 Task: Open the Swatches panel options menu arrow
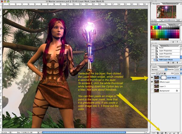(x=181, y=25)
